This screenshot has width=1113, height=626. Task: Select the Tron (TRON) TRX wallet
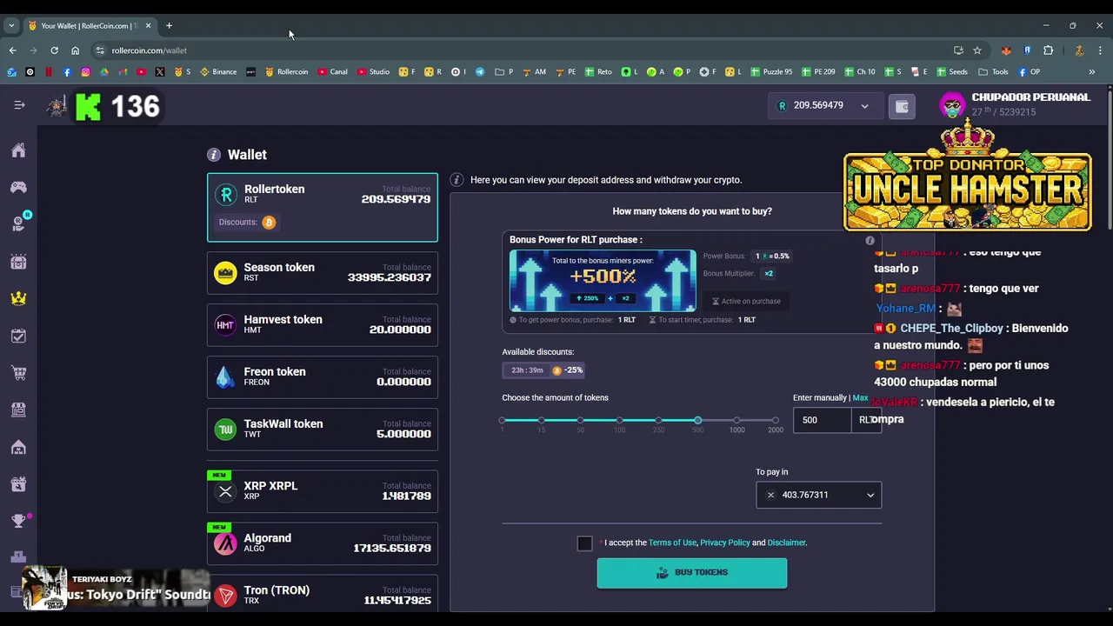click(323, 596)
